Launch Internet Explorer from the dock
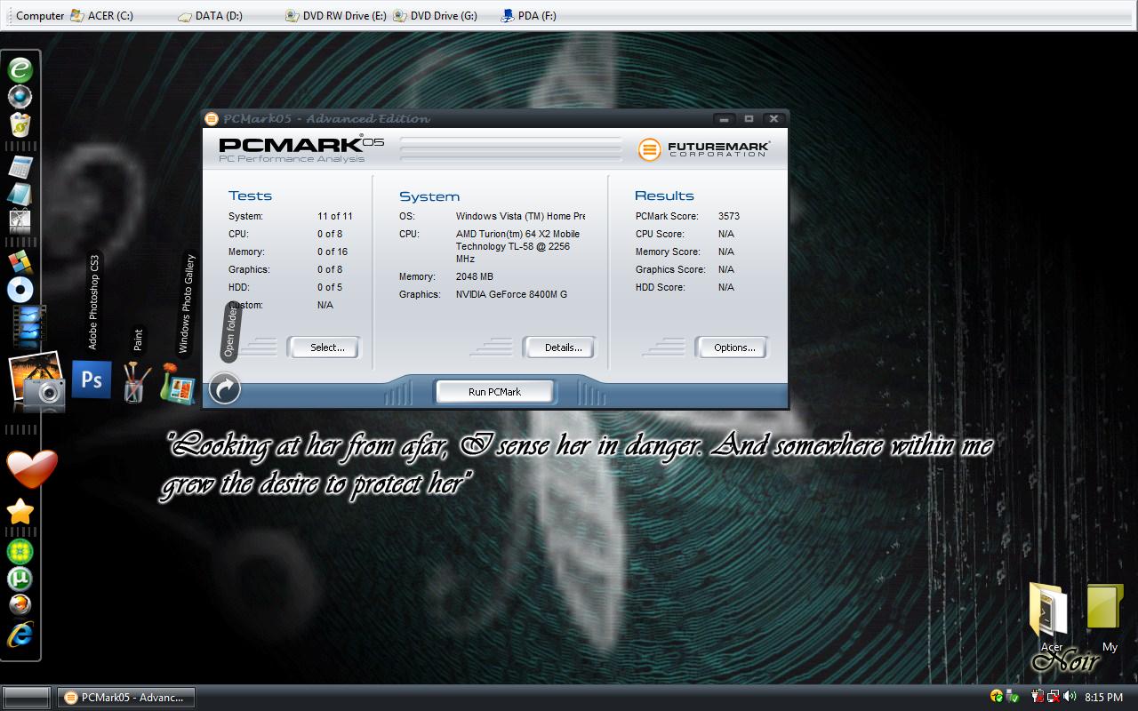Screen dimensions: 1138x711 [x=20, y=634]
